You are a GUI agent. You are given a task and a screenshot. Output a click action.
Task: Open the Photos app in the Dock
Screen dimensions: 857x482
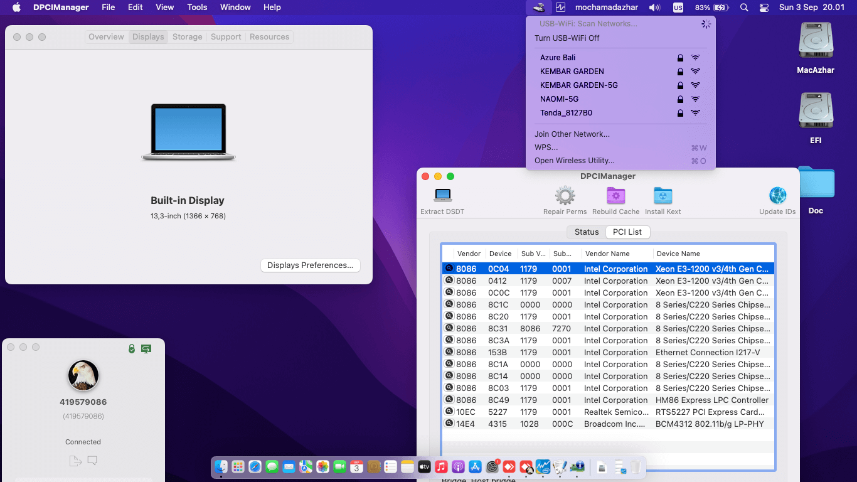(x=322, y=466)
